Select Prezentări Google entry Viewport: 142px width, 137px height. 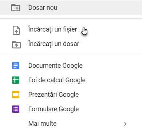54,95
